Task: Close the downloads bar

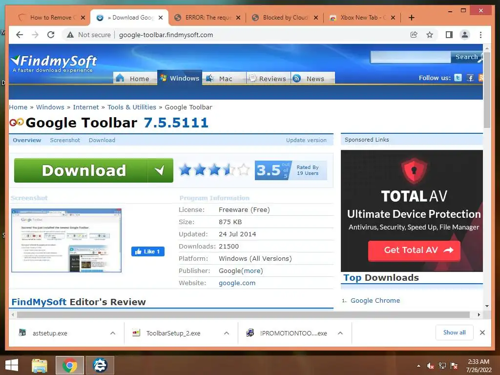Action: point(482,333)
